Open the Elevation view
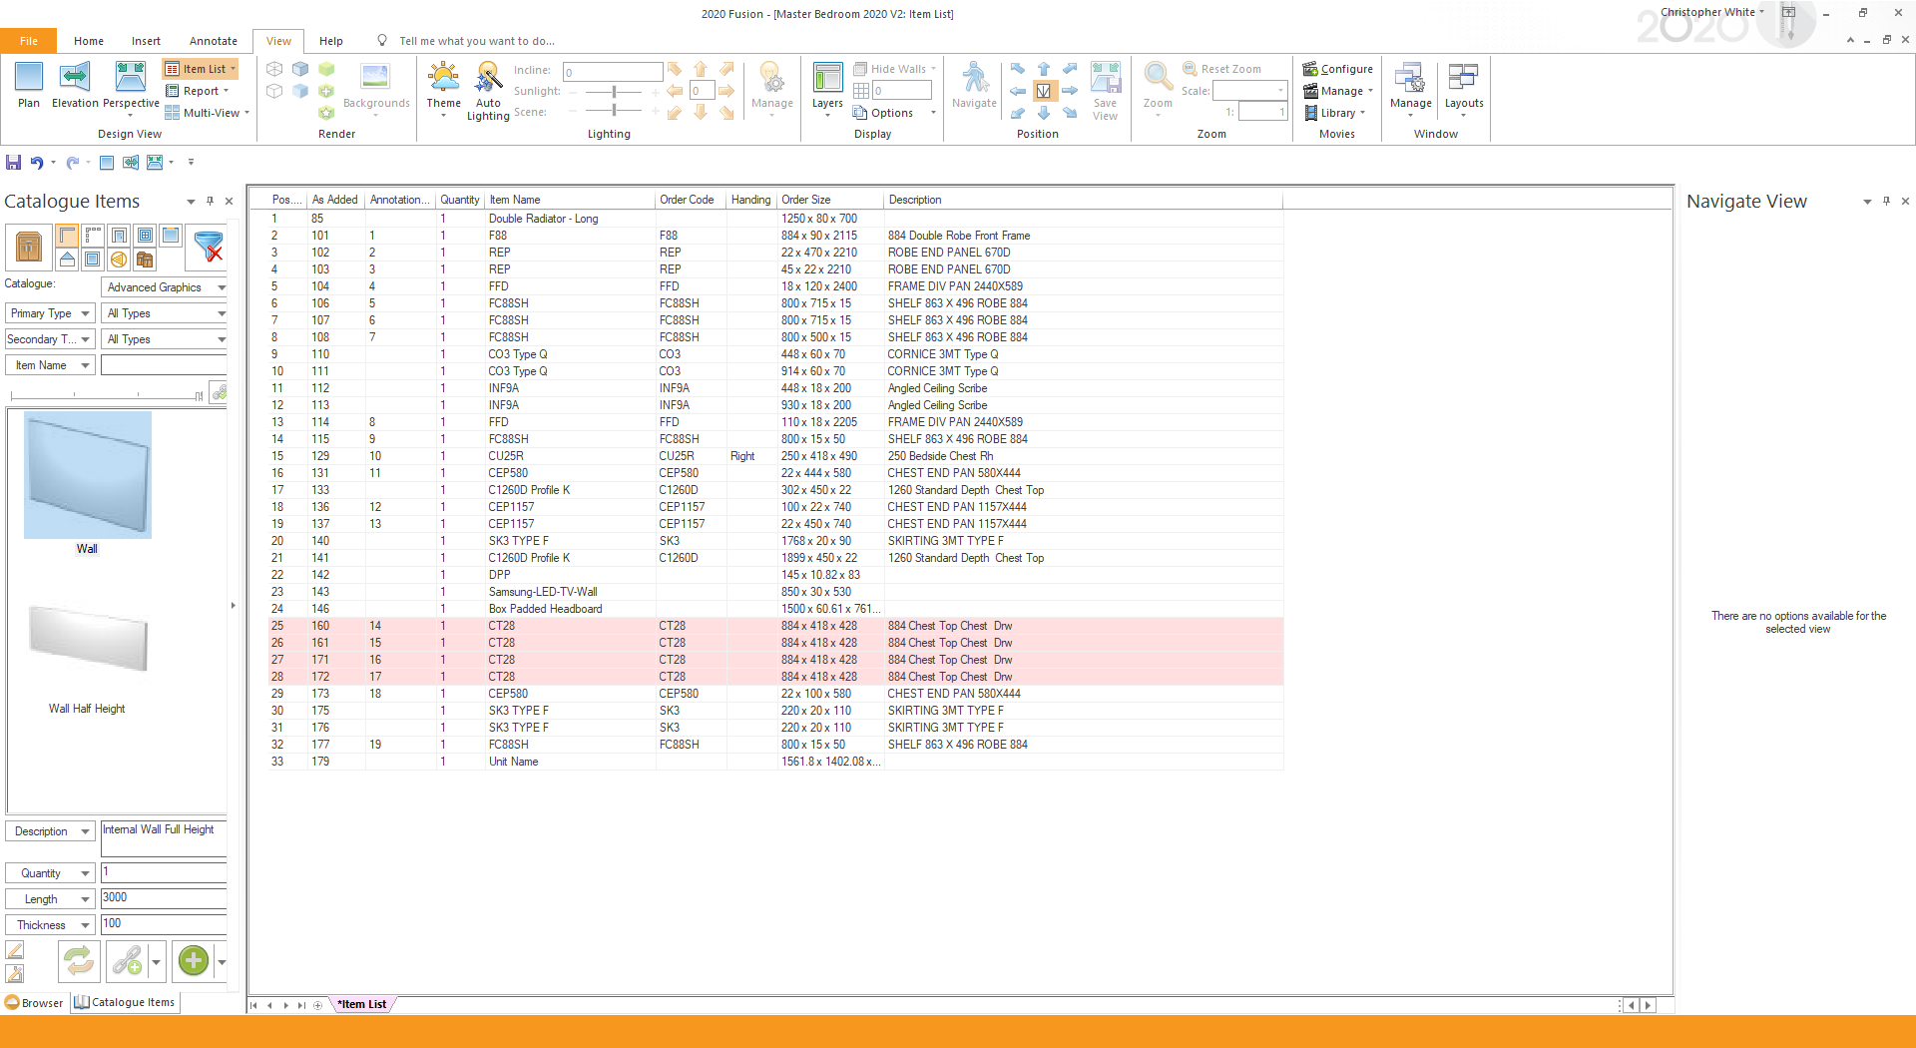Image resolution: width=1916 pixels, height=1048 pixels. click(75, 85)
